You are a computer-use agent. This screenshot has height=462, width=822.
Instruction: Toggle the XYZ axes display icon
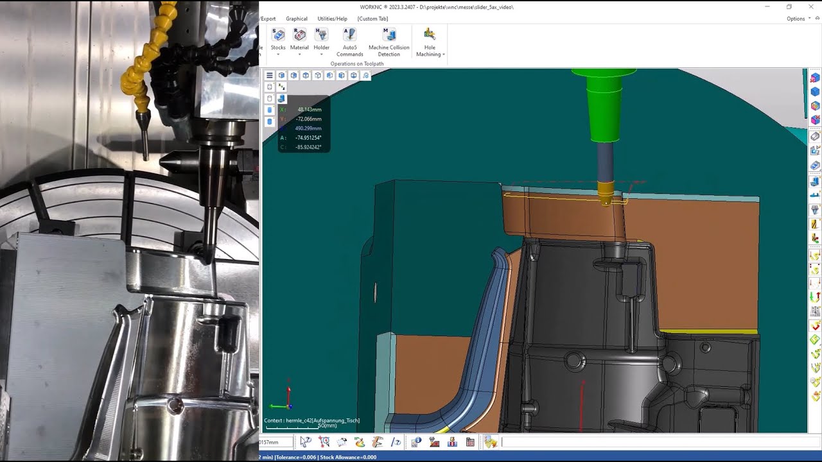coord(281,87)
